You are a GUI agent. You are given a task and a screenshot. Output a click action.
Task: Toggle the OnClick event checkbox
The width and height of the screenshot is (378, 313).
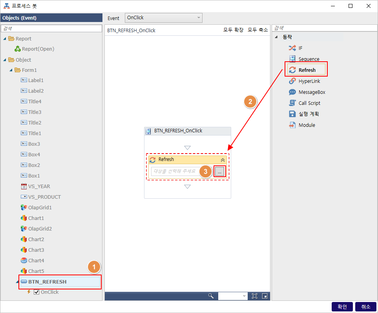(x=37, y=292)
